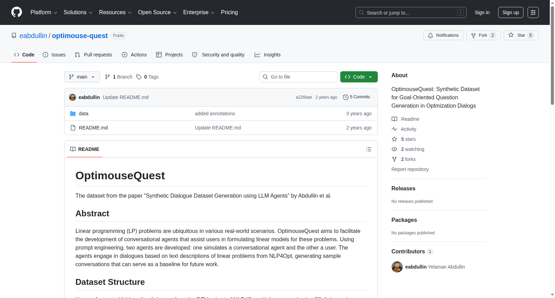Click the tag icon next to 0 Tags
Viewport: 555px width, 298px height.
(x=139, y=77)
